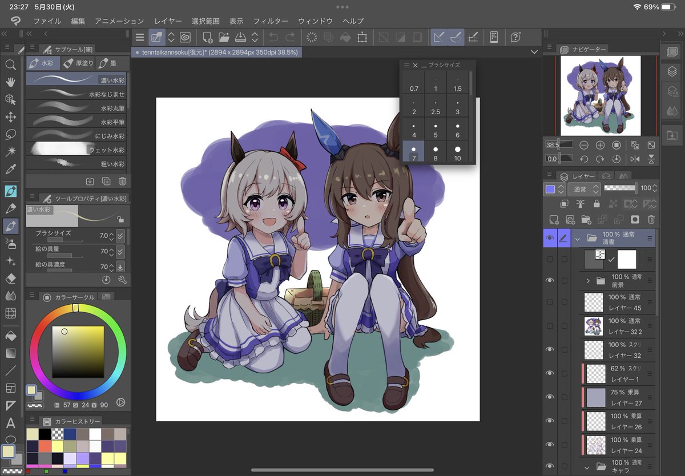
Task: Click new raster layer icon
Action: pos(553,219)
